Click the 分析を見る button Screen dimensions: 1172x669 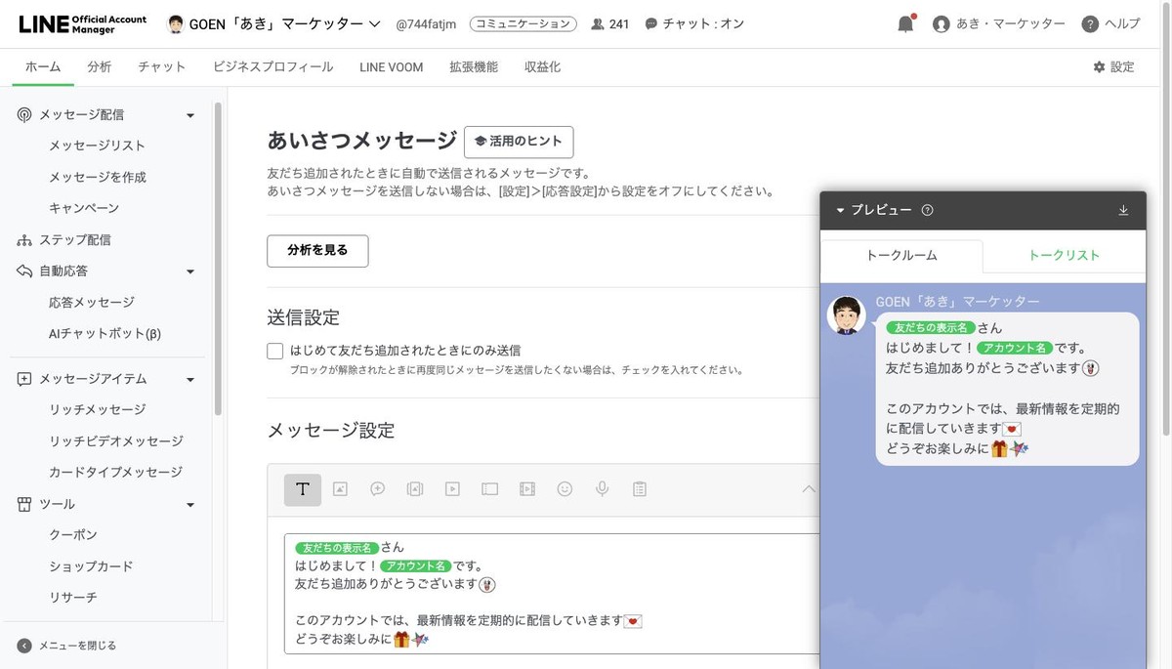point(317,251)
